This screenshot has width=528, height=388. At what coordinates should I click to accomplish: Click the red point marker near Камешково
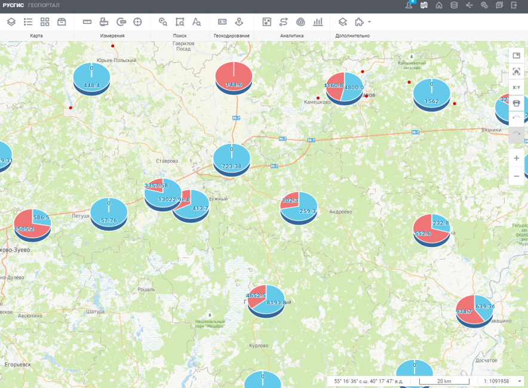click(318, 98)
